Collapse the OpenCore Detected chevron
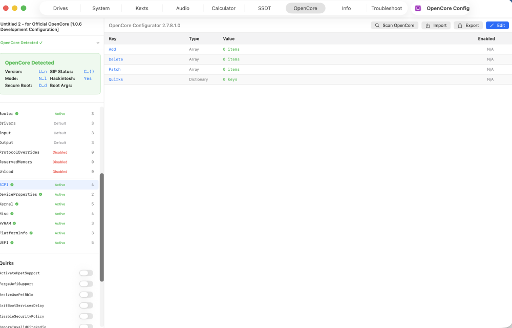 pos(98,43)
